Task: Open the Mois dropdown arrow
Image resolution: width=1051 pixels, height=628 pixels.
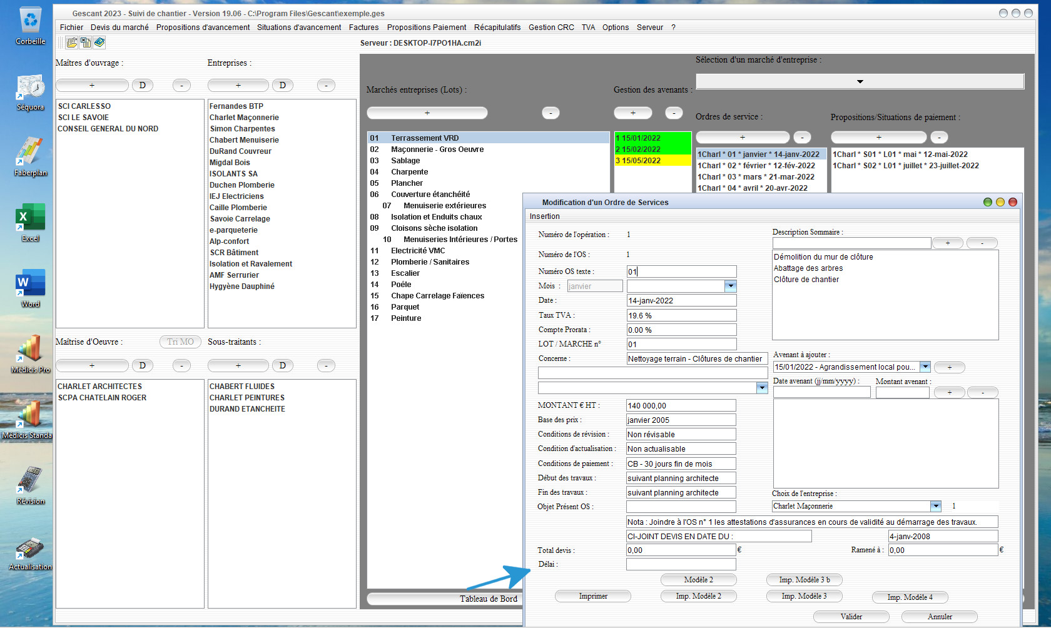Action: point(730,286)
